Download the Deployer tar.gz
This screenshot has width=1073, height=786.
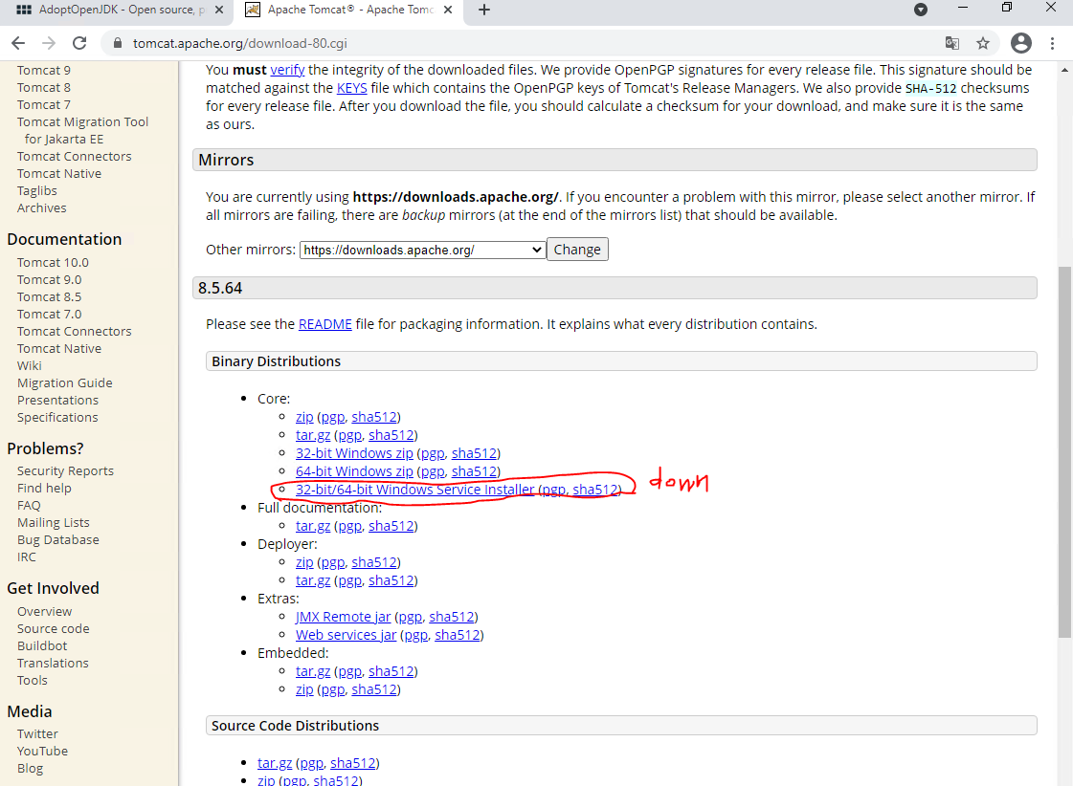tap(313, 580)
